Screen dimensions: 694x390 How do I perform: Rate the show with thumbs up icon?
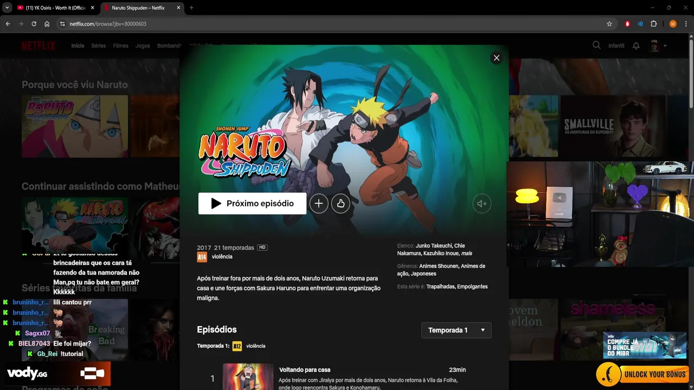(340, 204)
